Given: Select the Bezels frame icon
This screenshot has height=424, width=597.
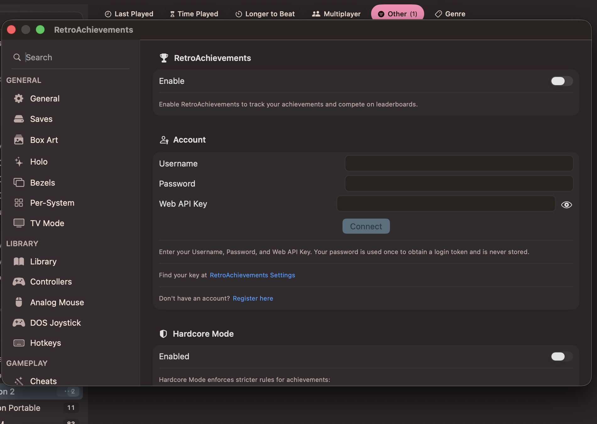Looking at the screenshot, I should [19, 182].
